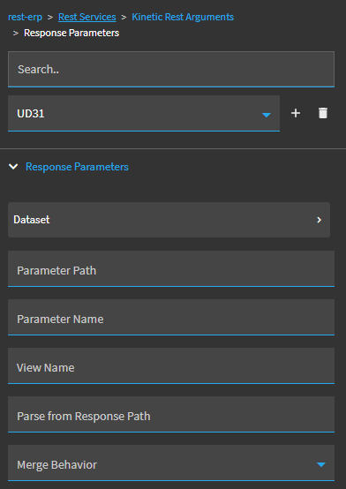The width and height of the screenshot is (346, 489).
Task: Focus the Search field
Action: pos(171,69)
